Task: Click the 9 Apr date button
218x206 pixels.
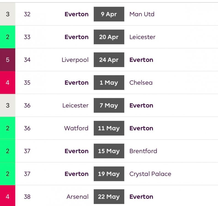Action: point(109,14)
